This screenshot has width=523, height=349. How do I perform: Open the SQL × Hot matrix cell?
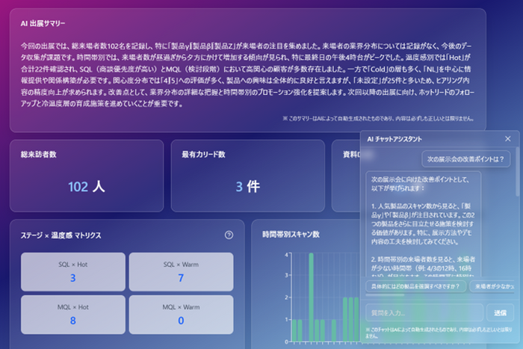point(73,271)
